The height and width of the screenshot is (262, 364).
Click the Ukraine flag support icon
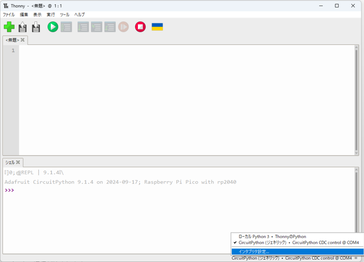tap(157, 27)
